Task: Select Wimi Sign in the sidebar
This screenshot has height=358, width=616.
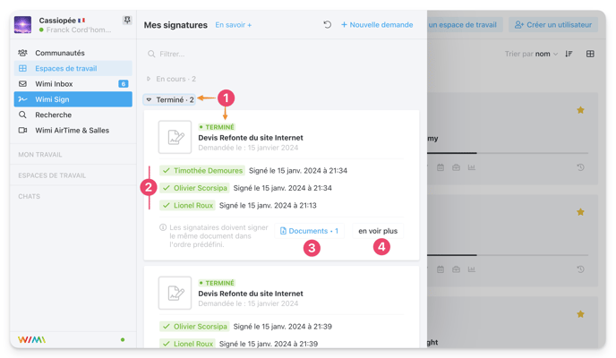Action: tap(73, 99)
